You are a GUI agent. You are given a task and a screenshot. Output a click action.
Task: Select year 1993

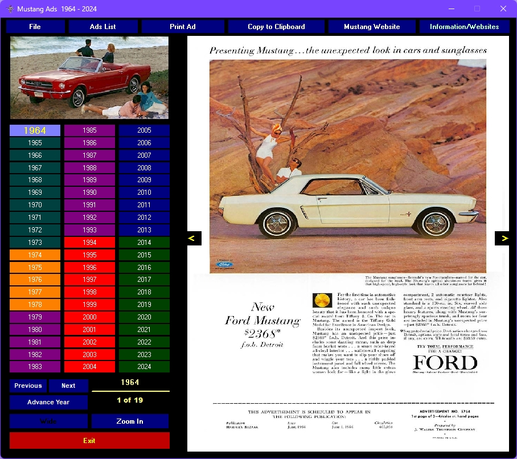coord(90,230)
